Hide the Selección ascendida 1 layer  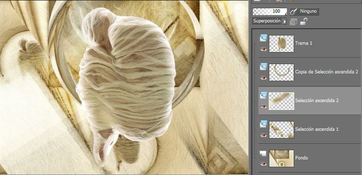(263, 136)
